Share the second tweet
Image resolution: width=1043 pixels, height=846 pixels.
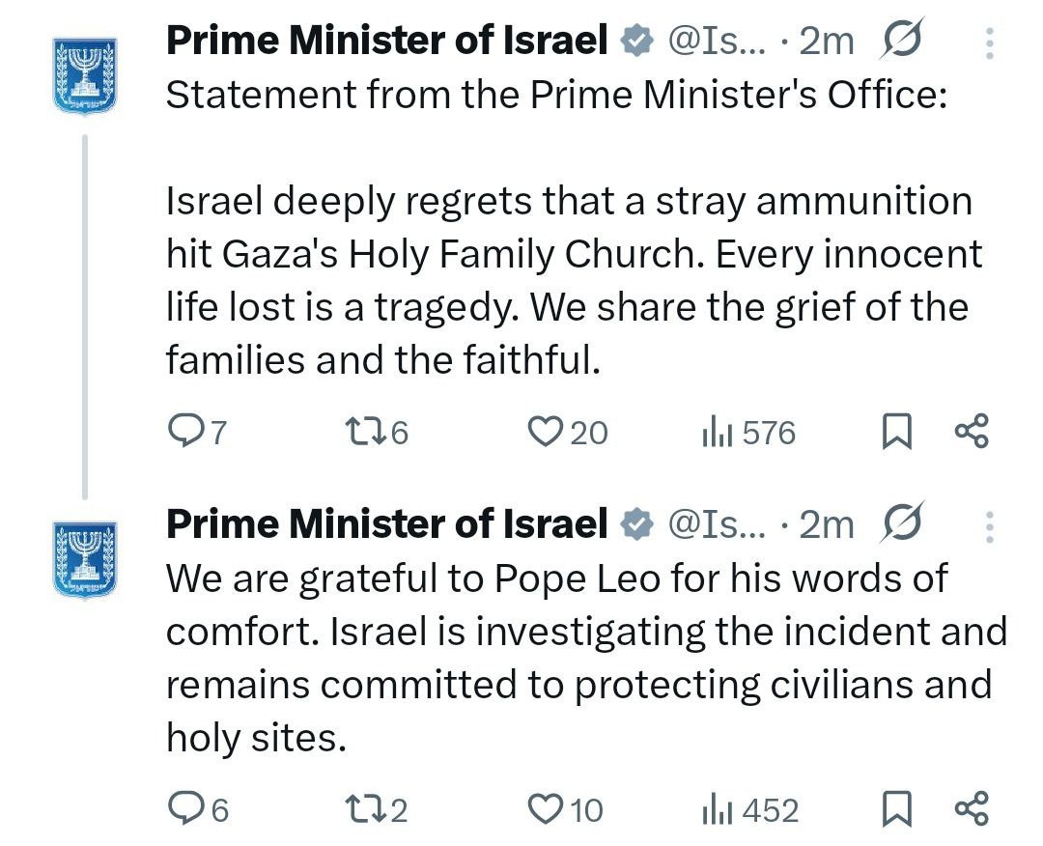coord(972,808)
